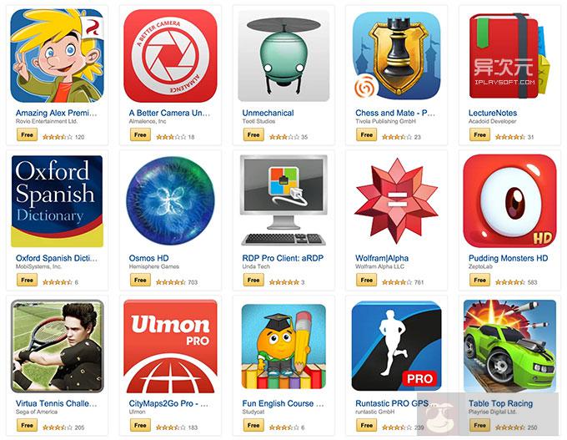567x440 pixels.
Task: Click the Chess and Mate shield icon
Action: 397,56
